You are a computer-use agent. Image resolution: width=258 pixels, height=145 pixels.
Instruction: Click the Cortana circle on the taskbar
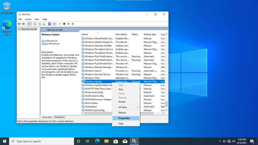coord(79,141)
